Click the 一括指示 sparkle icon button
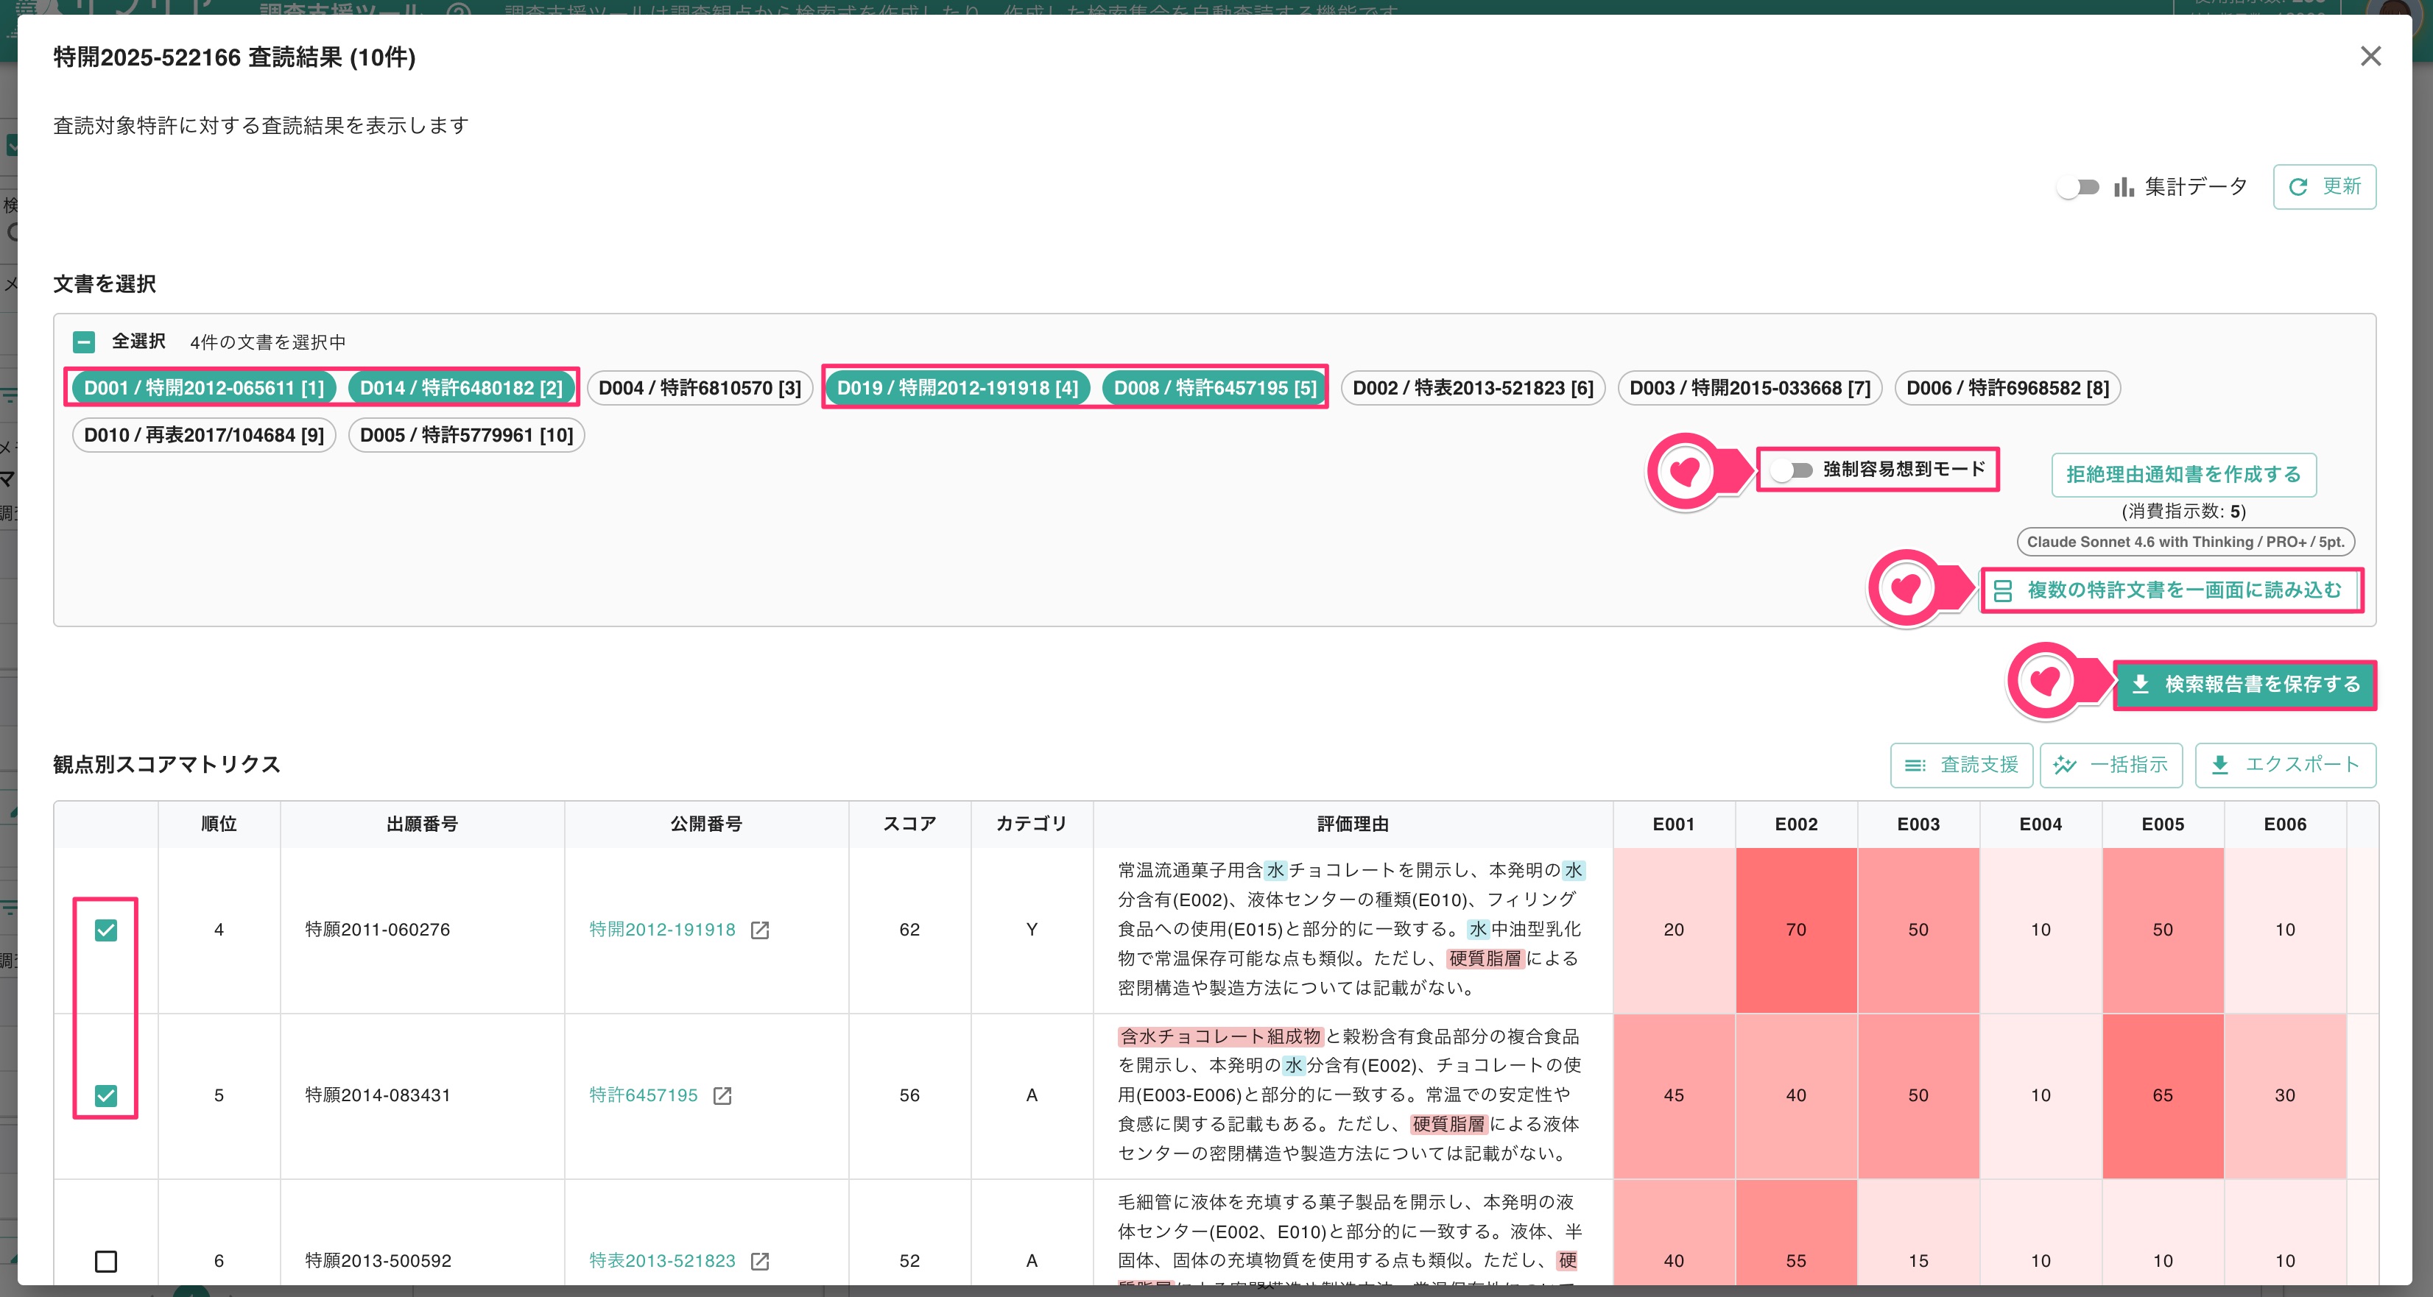The width and height of the screenshot is (2433, 1297). click(x=2111, y=765)
